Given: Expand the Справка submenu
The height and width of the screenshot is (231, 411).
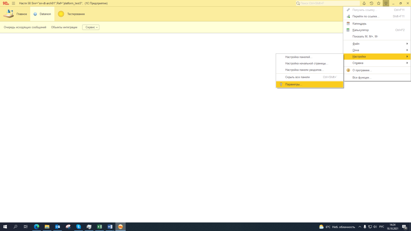Looking at the screenshot, I should coord(358,63).
